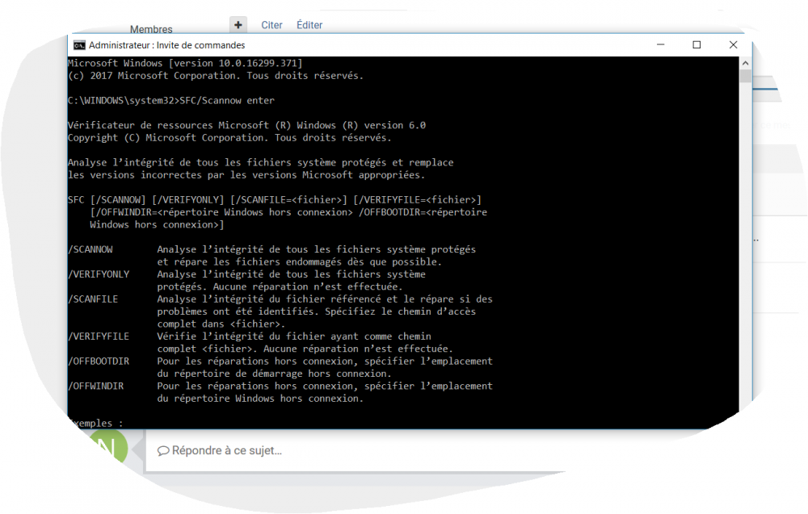
Task: Close the Invite de commandes window
Action: pos(734,44)
